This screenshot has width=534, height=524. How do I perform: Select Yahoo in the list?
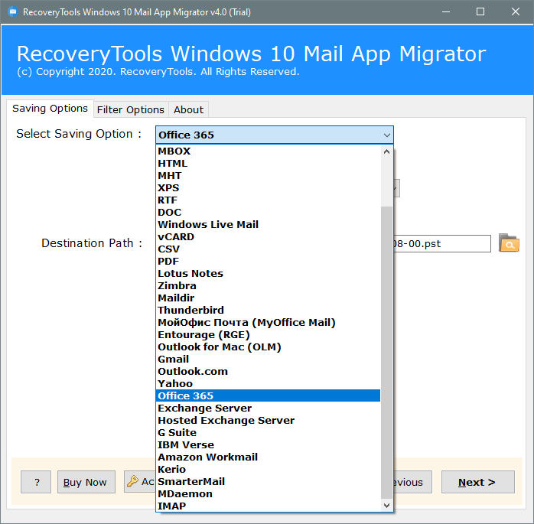[x=268, y=384]
